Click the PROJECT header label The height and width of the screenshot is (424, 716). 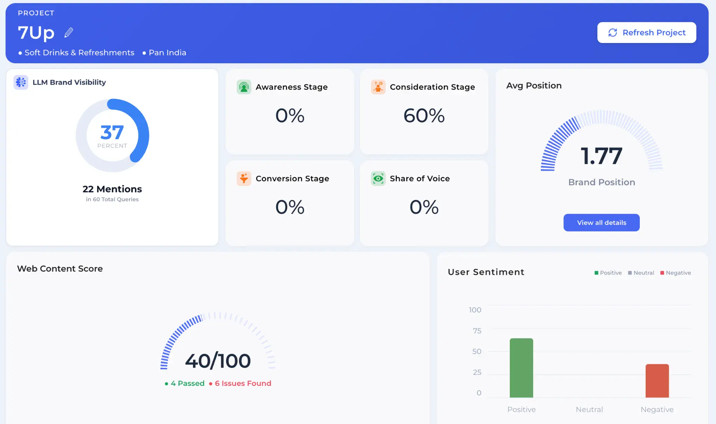(x=36, y=13)
